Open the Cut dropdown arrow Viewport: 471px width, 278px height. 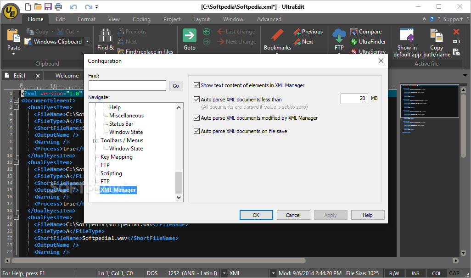[x=78, y=32]
